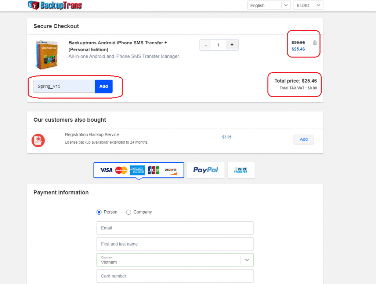376x284 pixels.
Task: Click the Secure Checkout heading
Action: tap(56, 26)
